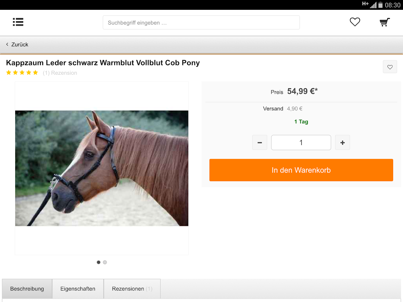This screenshot has height=302, width=403.
Task: Tap the battery status icon
Action: coord(380,5)
